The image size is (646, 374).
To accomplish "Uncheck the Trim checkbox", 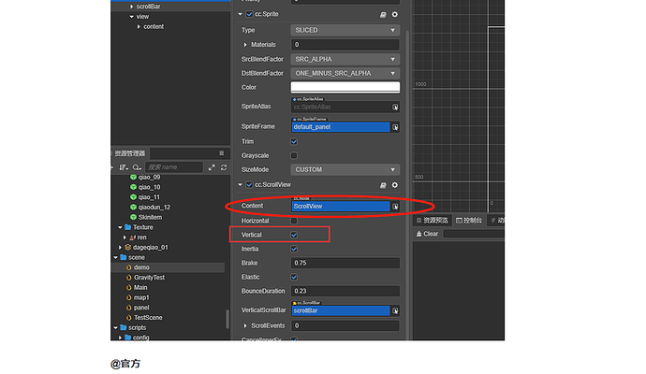I will point(294,141).
